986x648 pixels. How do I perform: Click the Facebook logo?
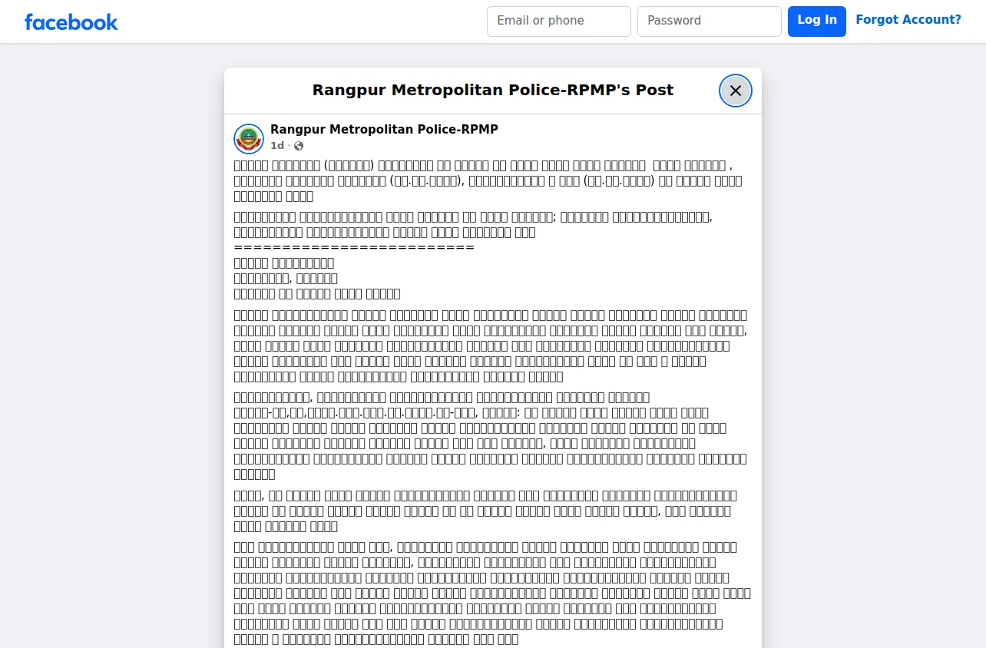click(x=71, y=21)
